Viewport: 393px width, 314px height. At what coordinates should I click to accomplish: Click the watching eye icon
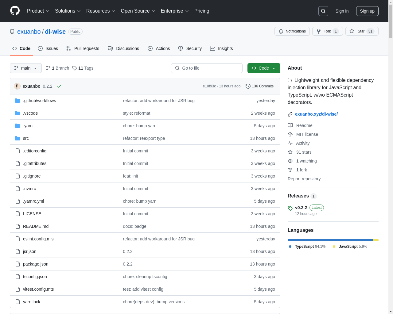pyautogui.click(x=290, y=161)
